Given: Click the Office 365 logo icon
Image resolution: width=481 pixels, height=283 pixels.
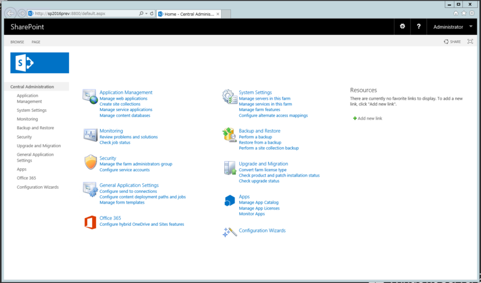Looking at the screenshot, I should coord(90,222).
